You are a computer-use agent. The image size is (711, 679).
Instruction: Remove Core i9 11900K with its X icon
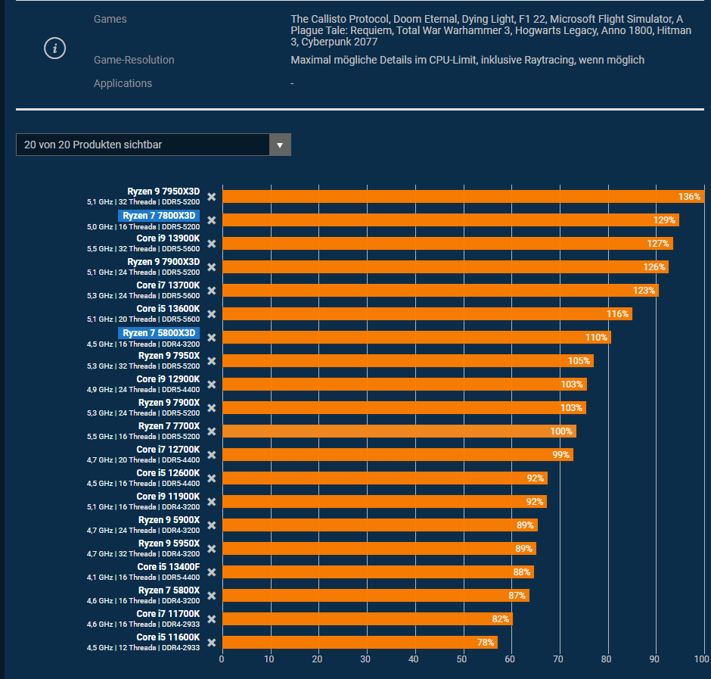click(x=211, y=502)
